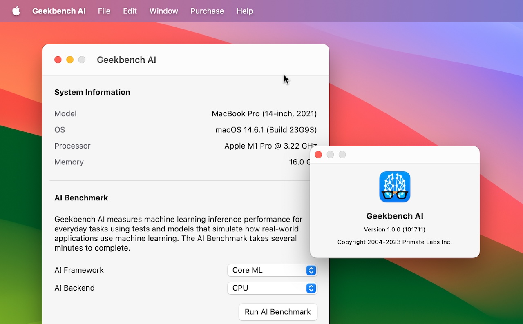Open the File menu
The width and height of the screenshot is (523, 324).
pyautogui.click(x=104, y=11)
